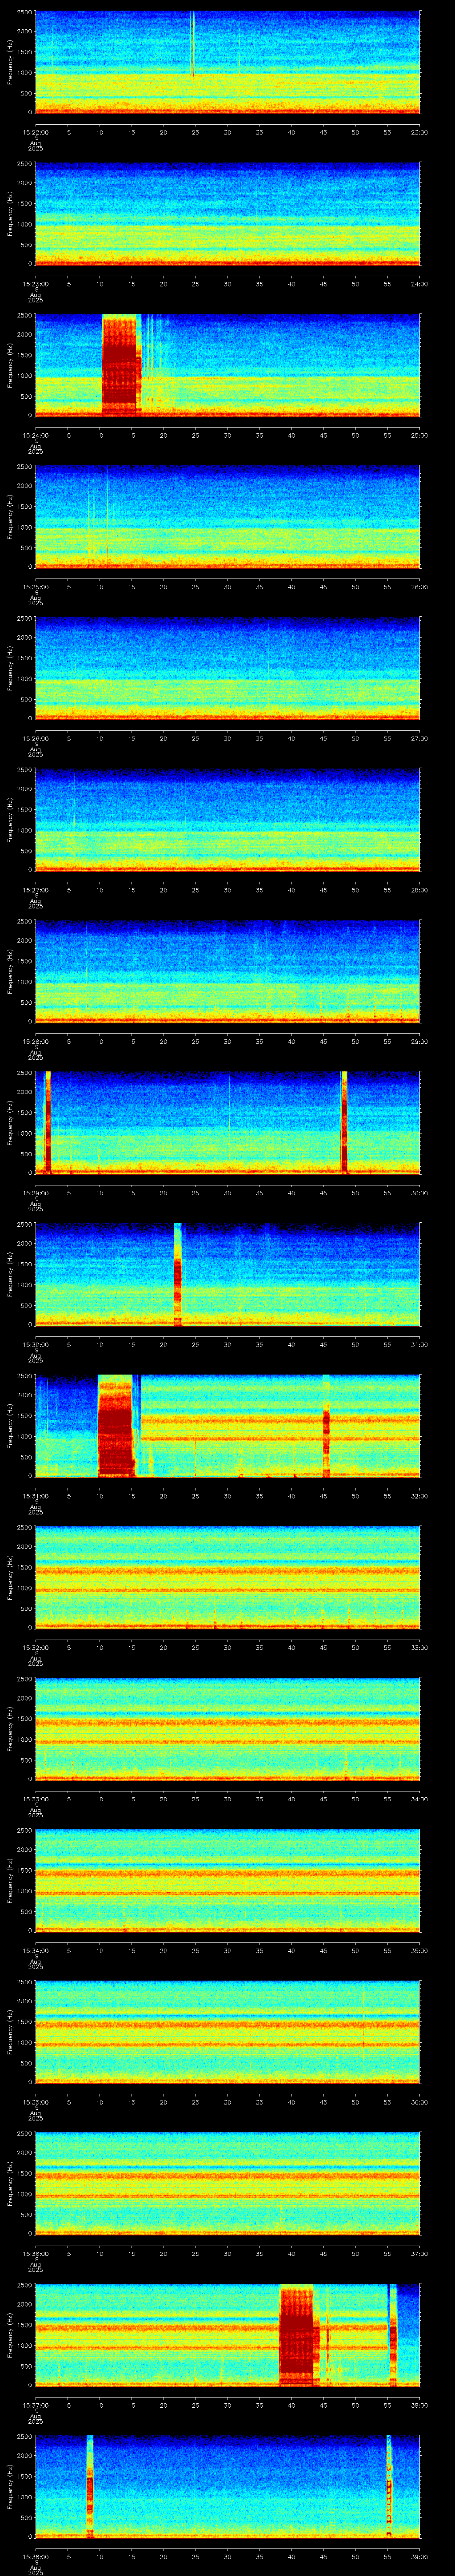Click the 30 second tick below 15:33:00 panel
455x2576 pixels.
[x=227, y=1799]
